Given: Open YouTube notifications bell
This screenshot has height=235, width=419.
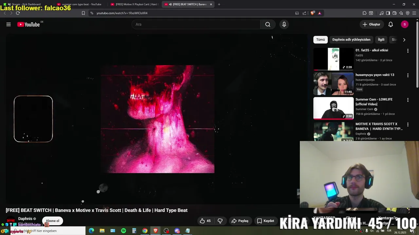Looking at the screenshot, I should [391, 24].
